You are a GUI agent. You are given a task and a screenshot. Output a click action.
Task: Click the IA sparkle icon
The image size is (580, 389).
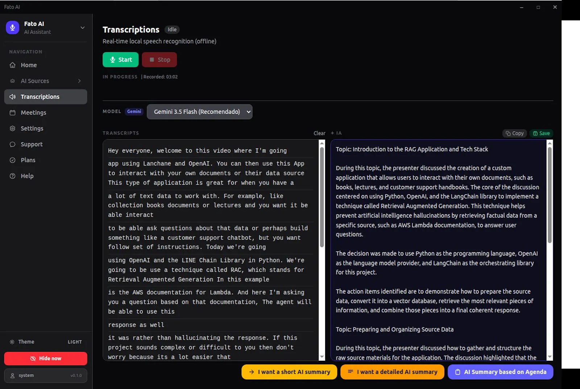click(332, 133)
